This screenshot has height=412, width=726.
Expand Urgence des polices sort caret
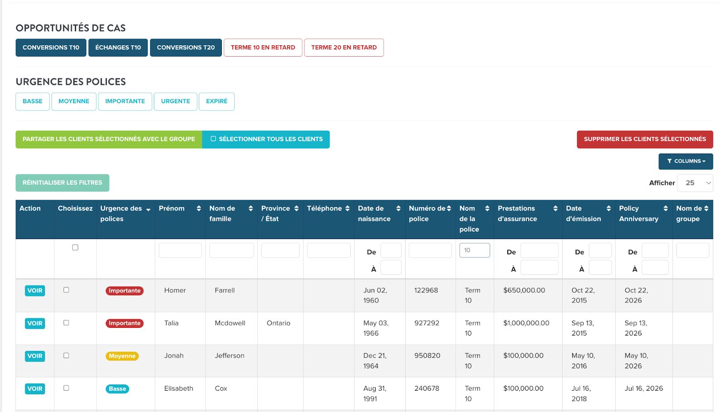[148, 209]
